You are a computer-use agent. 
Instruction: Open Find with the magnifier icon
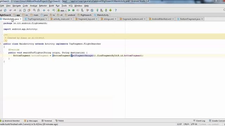pyautogui.click(x=34, y=10)
